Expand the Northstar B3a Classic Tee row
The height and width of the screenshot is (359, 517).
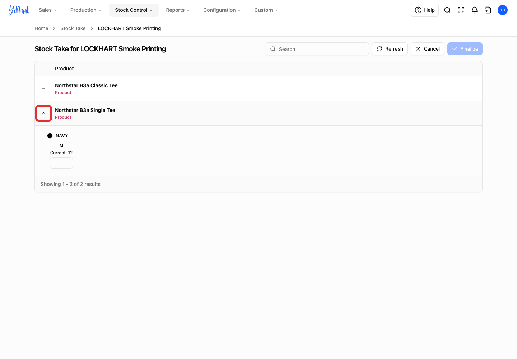tap(43, 88)
